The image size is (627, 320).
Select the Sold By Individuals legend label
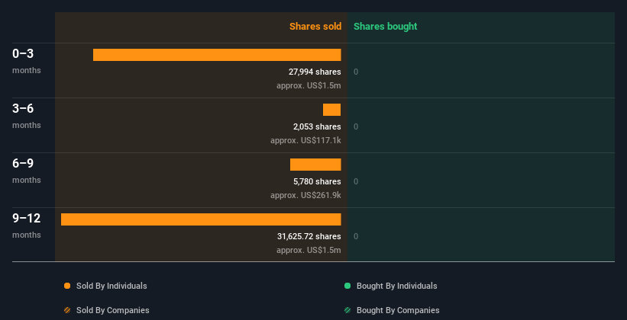coord(112,286)
